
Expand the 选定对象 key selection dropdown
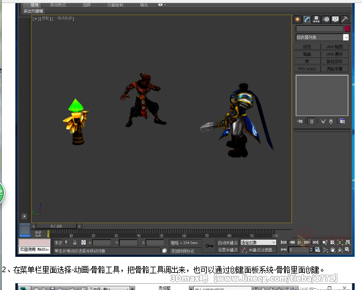(258, 242)
